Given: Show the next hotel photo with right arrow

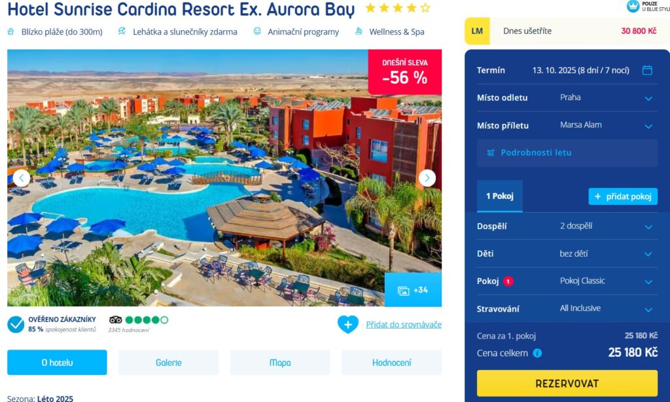Looking at the screenshot, I should 427,178.
